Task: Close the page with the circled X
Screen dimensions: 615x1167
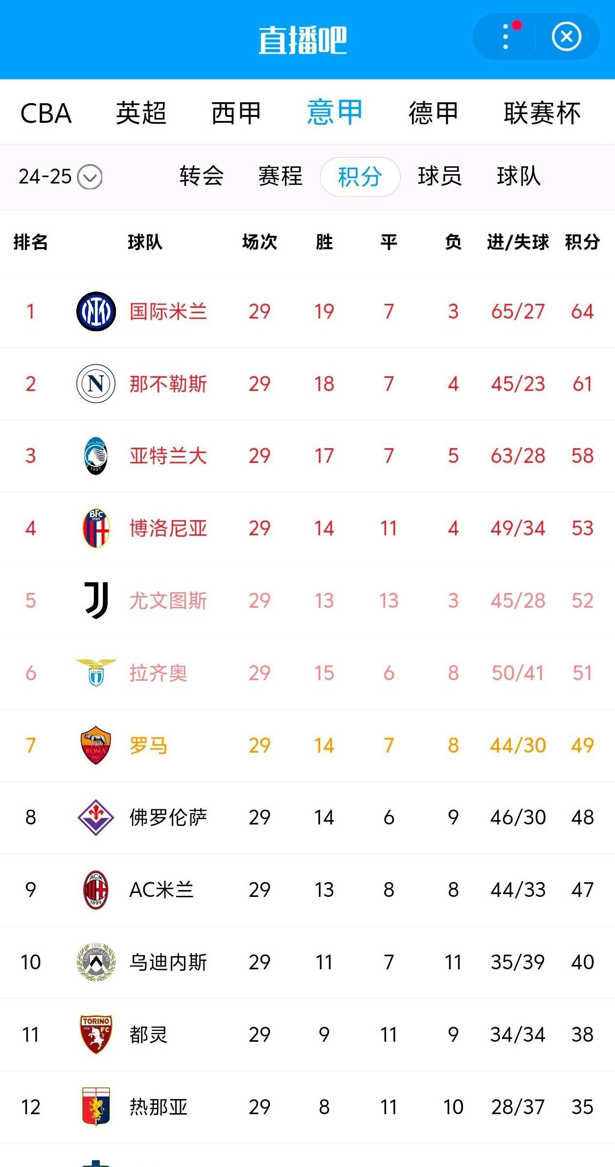Action: click(x=567, y=36)
